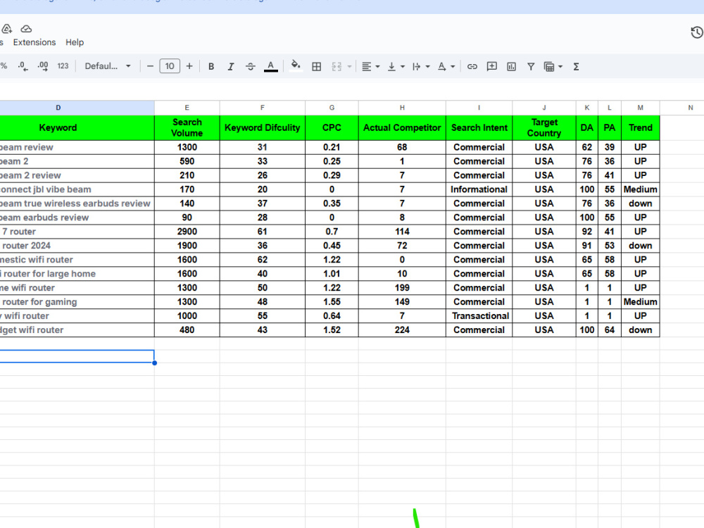The height and width of the screenshot is (528, 704).
Task: Click the font size field
Action: click(170, 66)
